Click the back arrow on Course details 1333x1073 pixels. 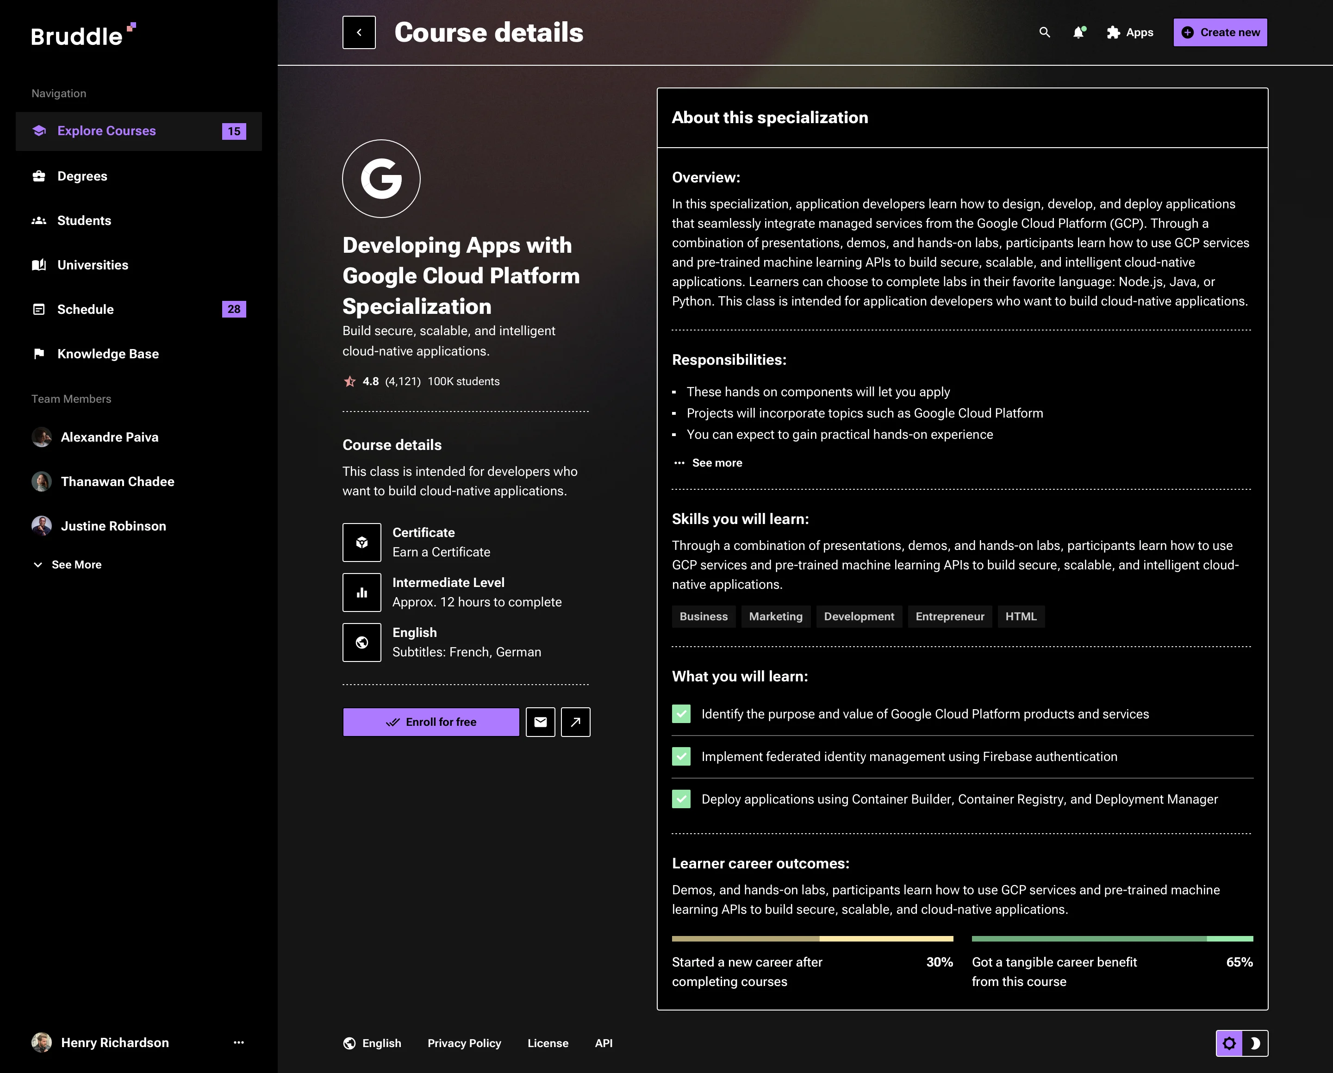pyautogui.click(x=359, y=32)
